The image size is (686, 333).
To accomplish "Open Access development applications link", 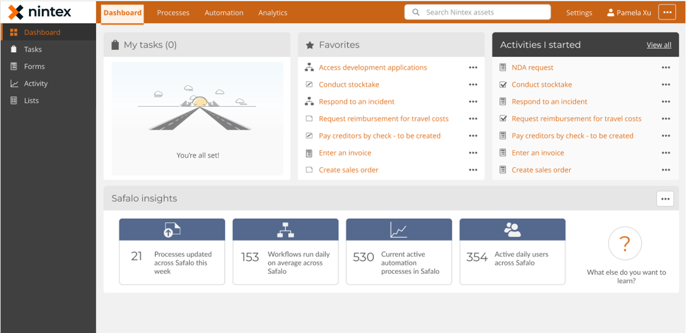I will point(373,68).
